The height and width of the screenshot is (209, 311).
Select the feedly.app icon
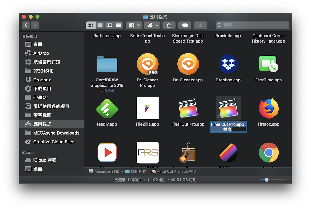click(x=107, y=108)
